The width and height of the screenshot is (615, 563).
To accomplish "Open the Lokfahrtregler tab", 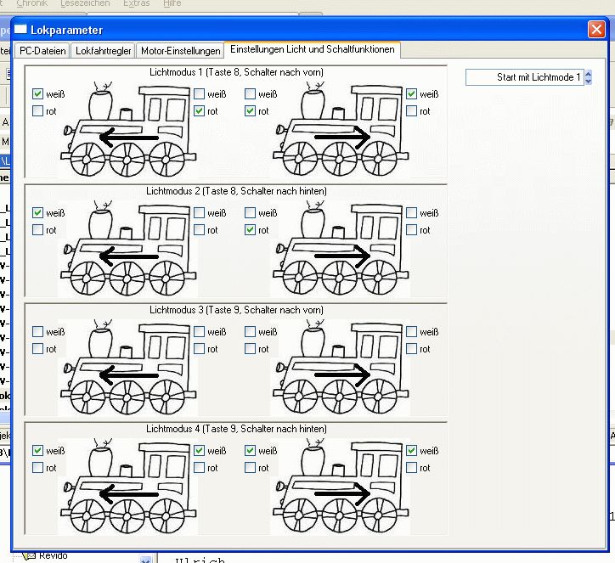I will (x=103, y=51).
